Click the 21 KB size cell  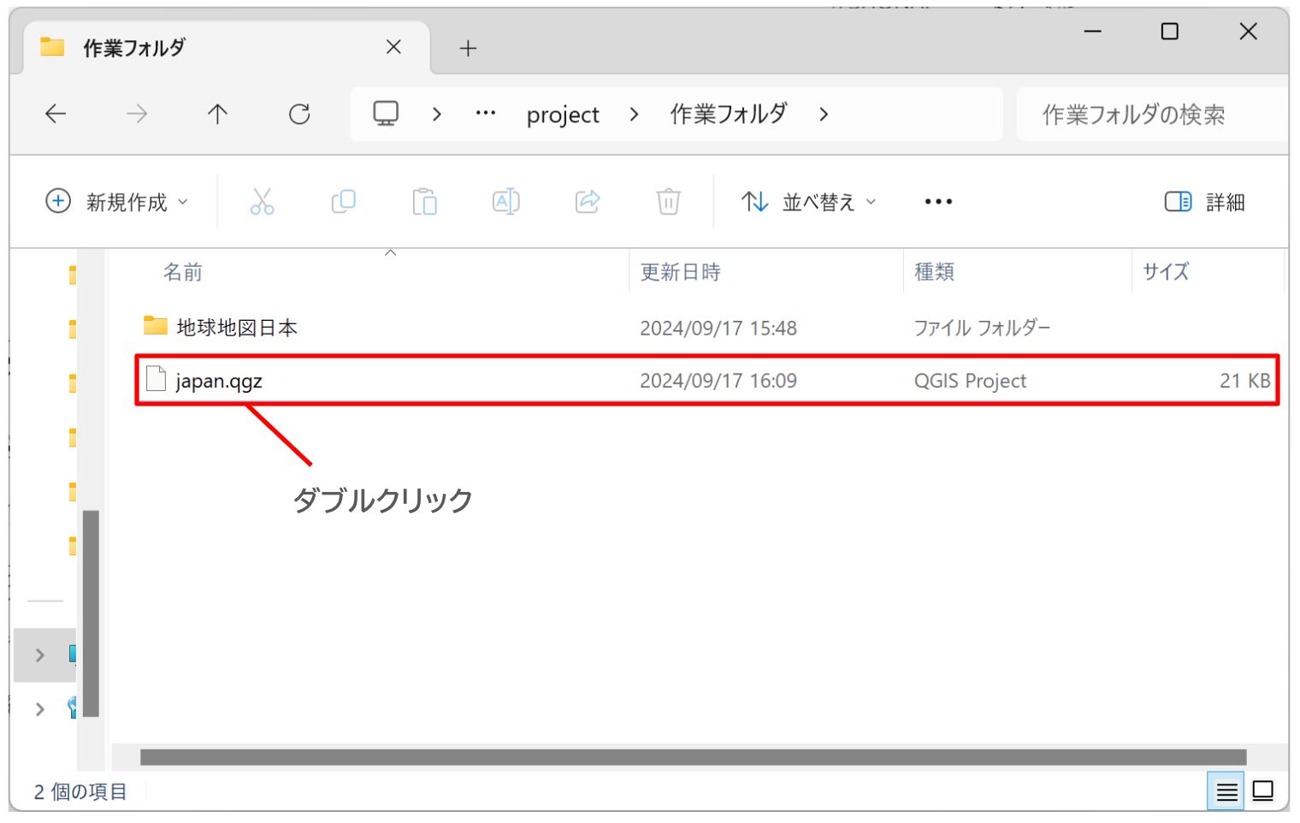[x=1244, y=381]
